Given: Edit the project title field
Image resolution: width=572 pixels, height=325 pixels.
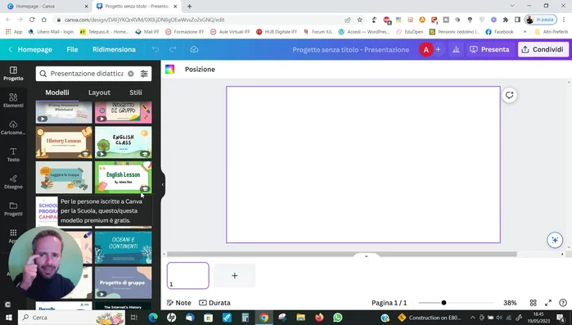Looking at the screenshot, I should (350, 49).
